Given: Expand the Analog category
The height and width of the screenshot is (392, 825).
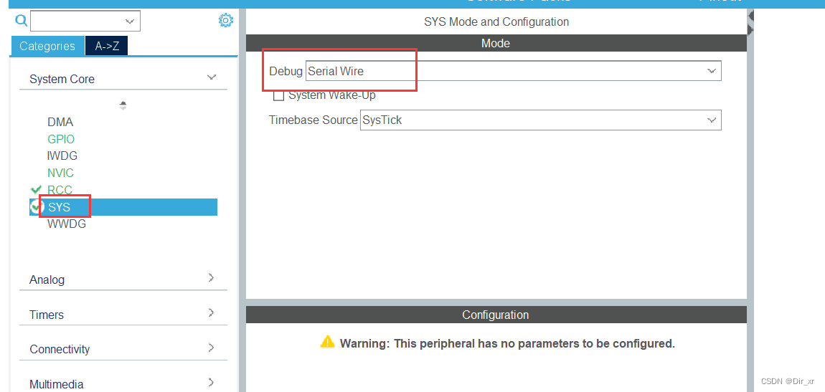Looking at the screenshot, I should point(211,278).
